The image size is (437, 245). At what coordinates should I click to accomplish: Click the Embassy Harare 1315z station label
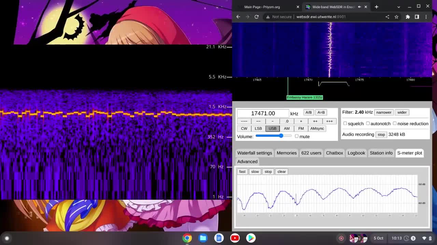pyautogui.click(x=305, y=97)
